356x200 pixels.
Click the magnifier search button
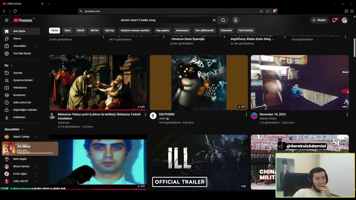pos(223,20)
